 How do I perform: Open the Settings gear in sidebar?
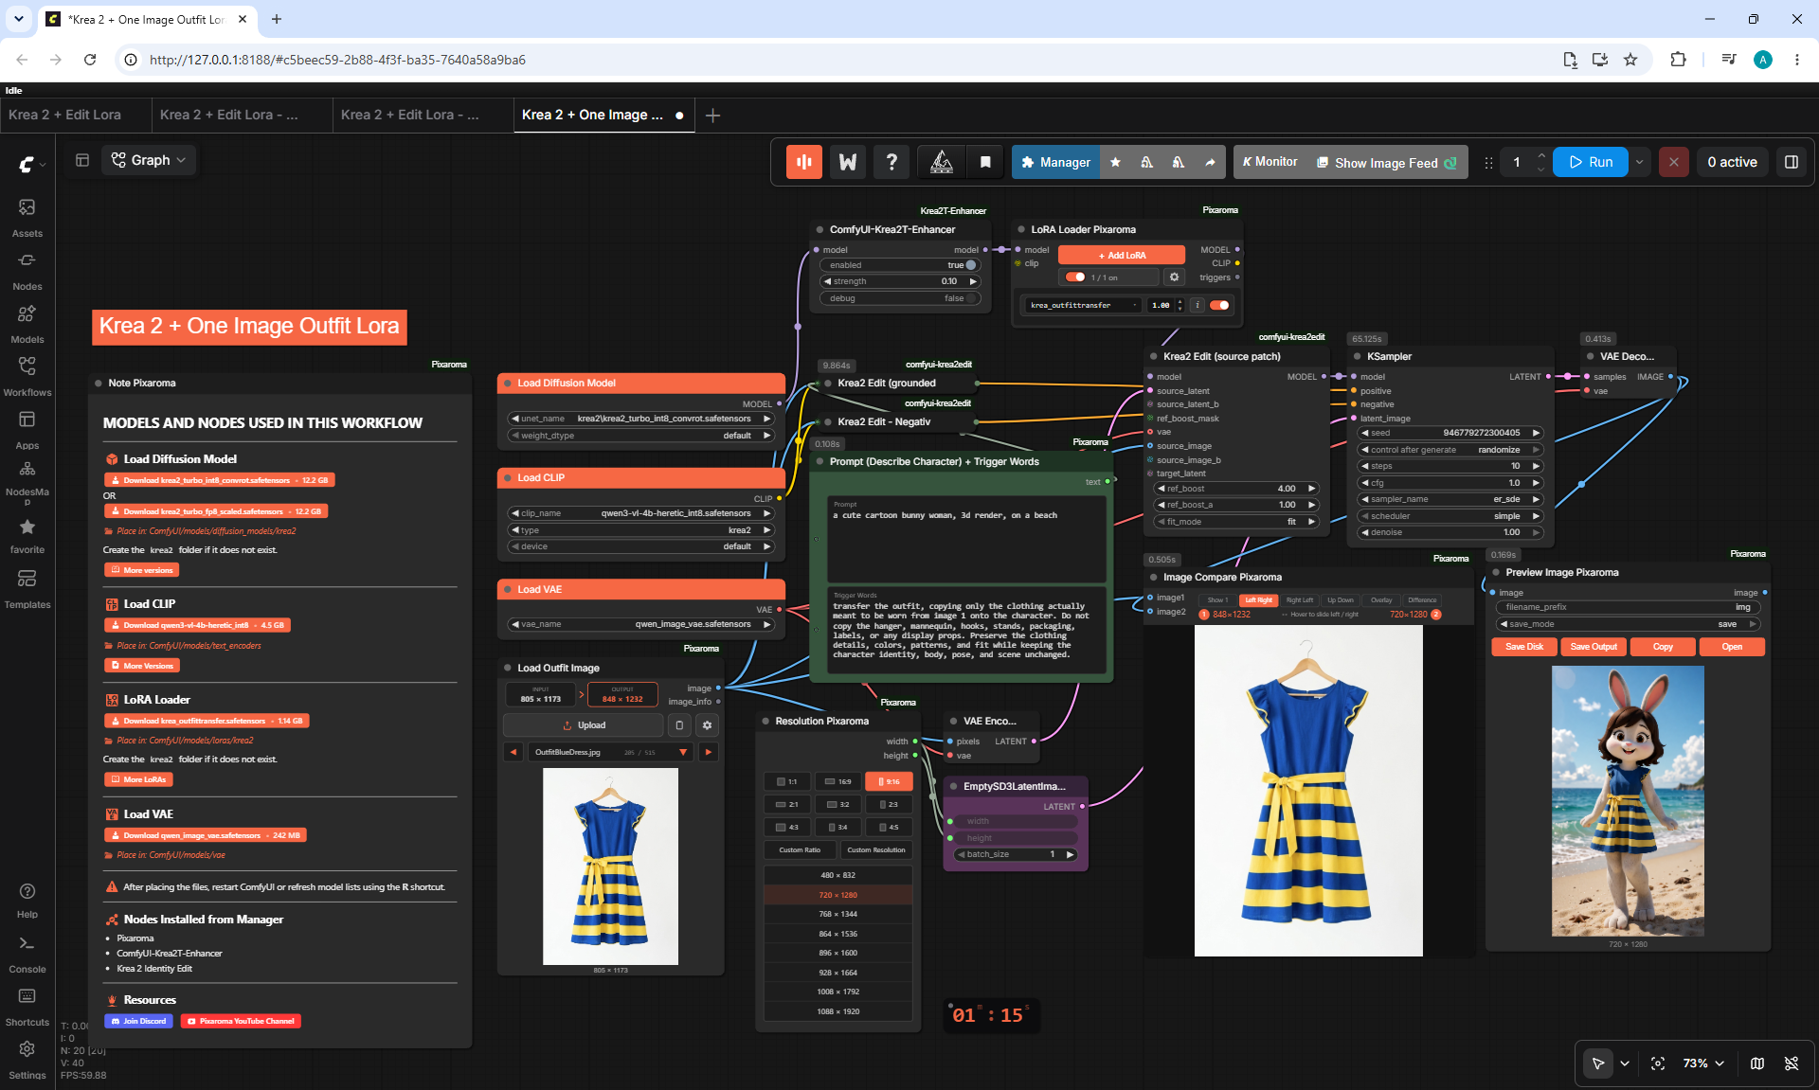[27, 1060]
